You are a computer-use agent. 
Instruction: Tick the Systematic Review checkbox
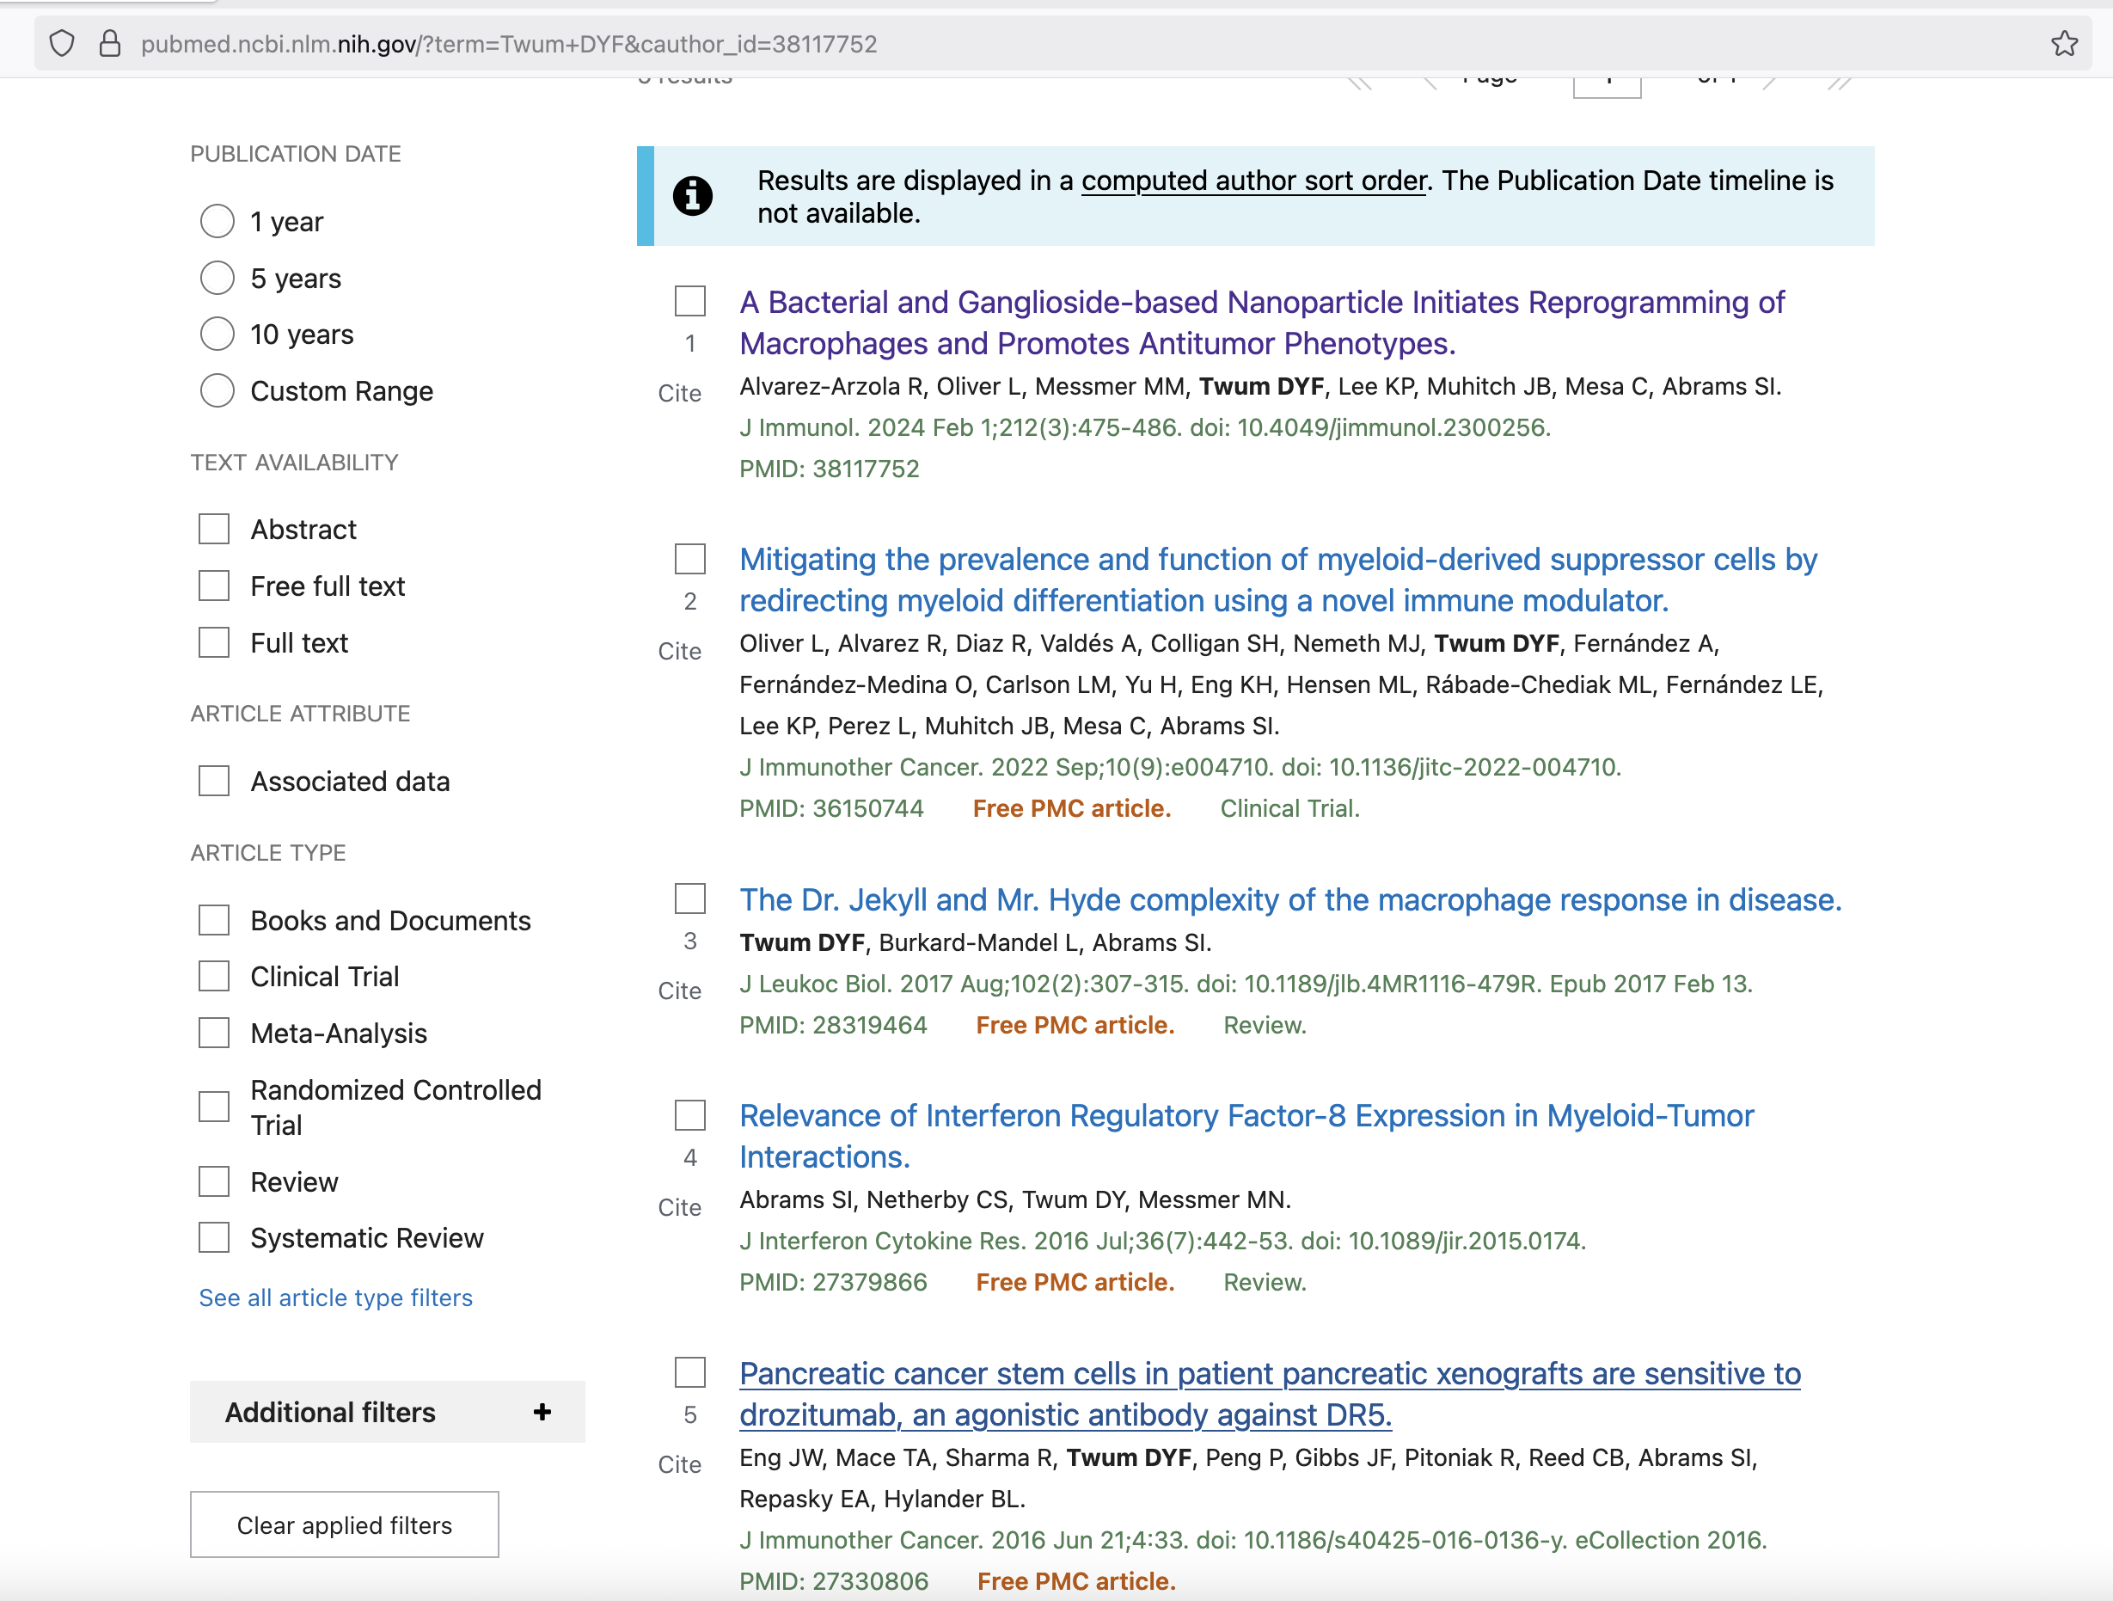pyautogui.click(x=214, y=1238)
